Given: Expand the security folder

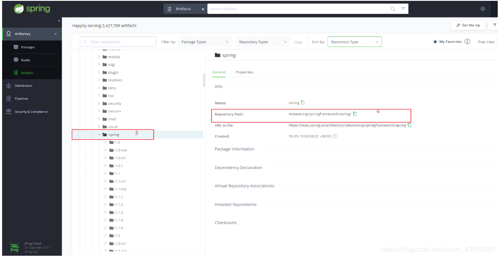Looking at the screenshot, I should tap(99, 104).
